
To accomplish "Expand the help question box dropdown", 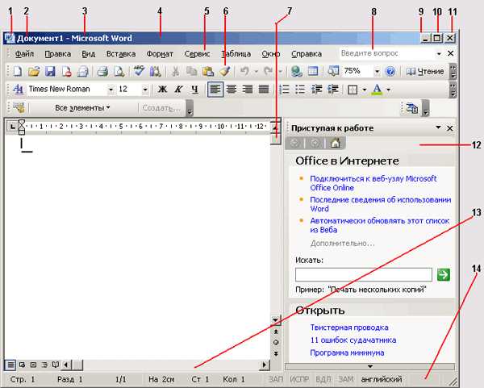I will point(439,54).
